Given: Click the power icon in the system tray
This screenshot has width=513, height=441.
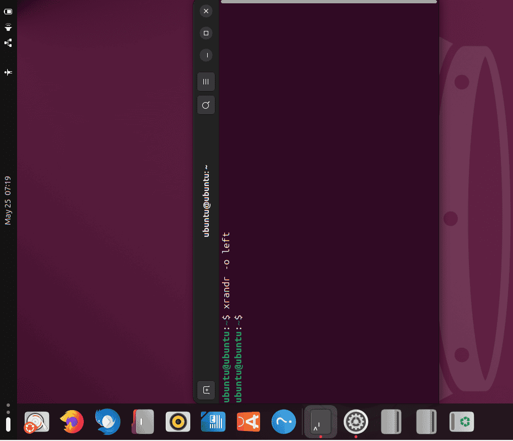Looking at the screenshot, I should pyautogui.click(x=8, y=12).
